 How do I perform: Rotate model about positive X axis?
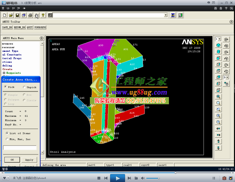226,39
